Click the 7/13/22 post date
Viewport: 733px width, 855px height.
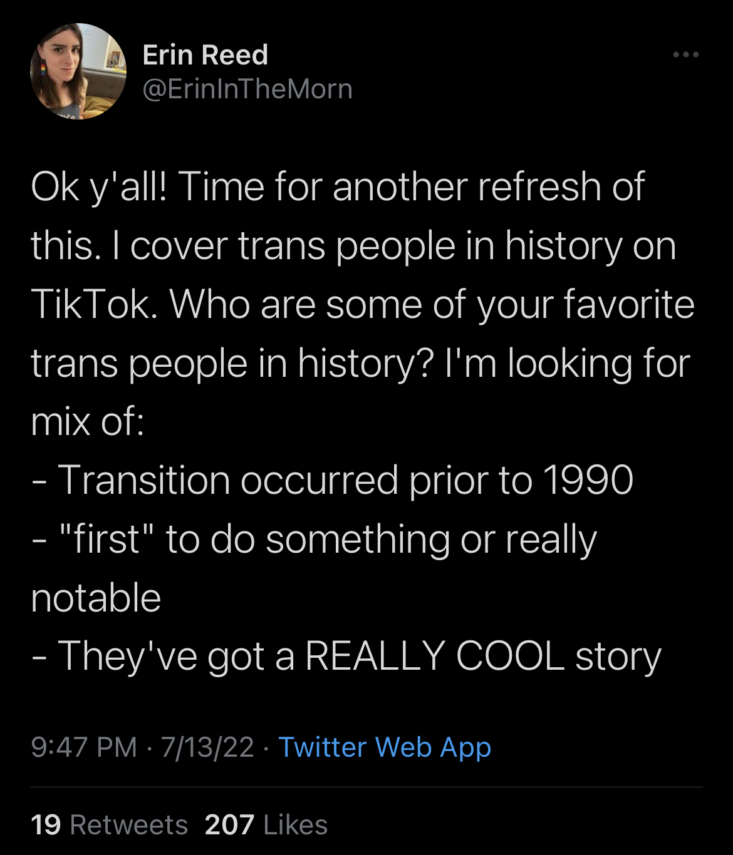(207, 747)
